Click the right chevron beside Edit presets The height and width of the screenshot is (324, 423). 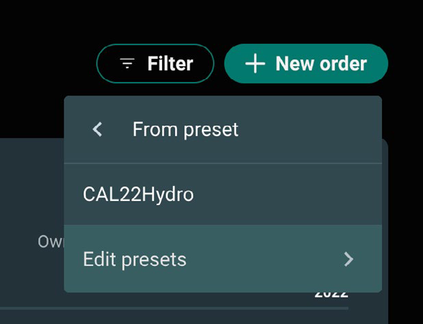[x=348, y=259]
